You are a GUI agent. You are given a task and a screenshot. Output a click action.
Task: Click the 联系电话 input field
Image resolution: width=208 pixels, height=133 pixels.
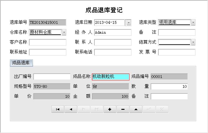(x=113, y=52)
